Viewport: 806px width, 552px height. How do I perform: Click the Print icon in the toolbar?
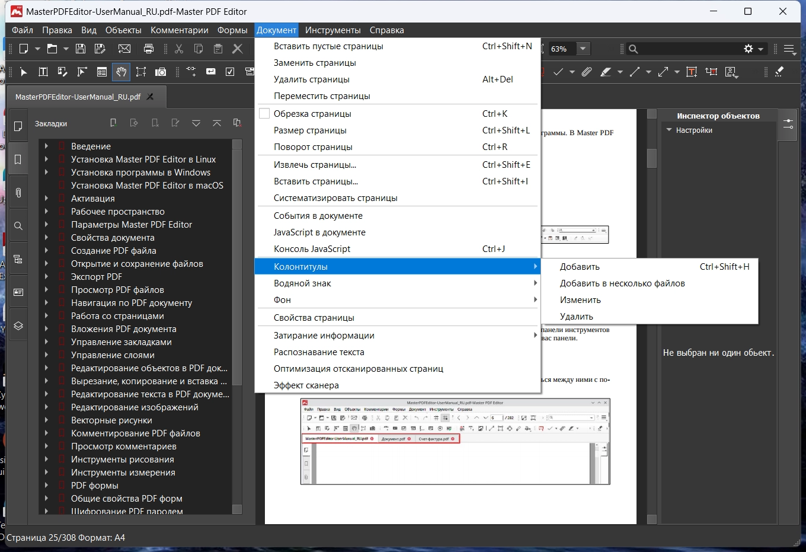click(x=149, y=49)
